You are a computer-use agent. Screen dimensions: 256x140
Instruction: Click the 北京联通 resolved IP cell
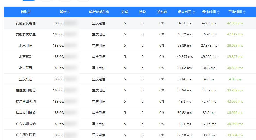point(65,68)
